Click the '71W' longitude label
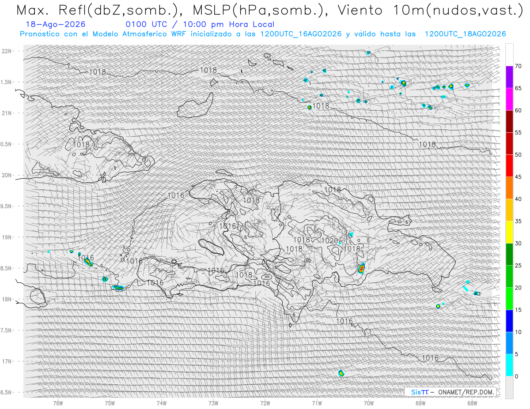This screenshot has width=530, height=409. [317, 402]
